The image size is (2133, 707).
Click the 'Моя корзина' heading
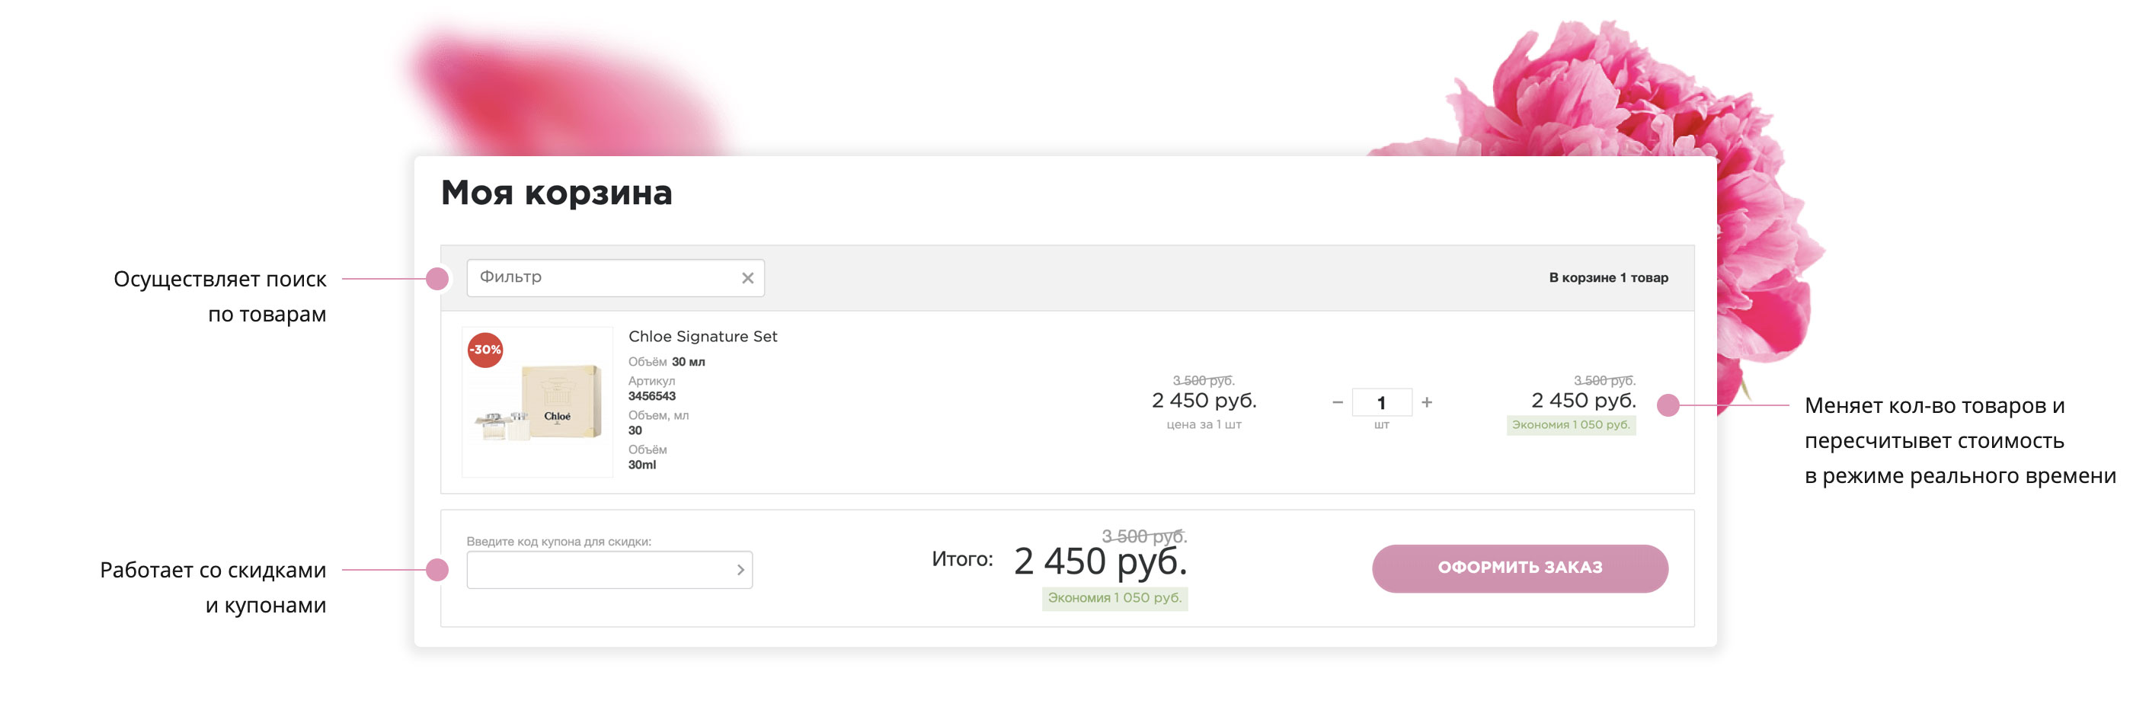pos(556,193)
